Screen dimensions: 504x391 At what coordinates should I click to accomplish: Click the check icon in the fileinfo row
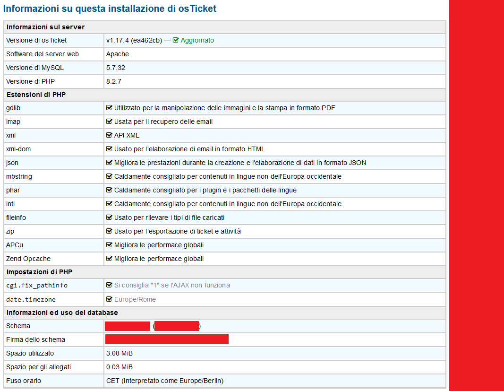(x=109, y=217)
